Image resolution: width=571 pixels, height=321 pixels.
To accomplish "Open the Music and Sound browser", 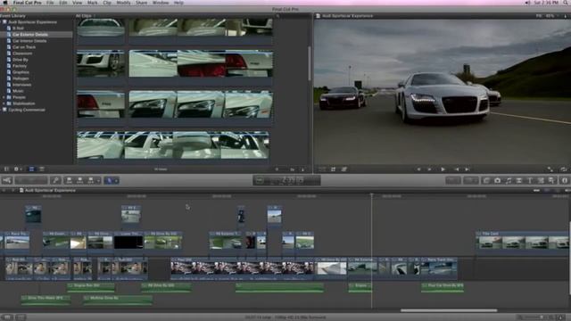I will (508, 180).
